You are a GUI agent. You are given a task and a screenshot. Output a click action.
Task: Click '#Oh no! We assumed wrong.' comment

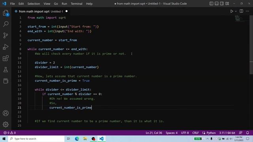point(72,99)
